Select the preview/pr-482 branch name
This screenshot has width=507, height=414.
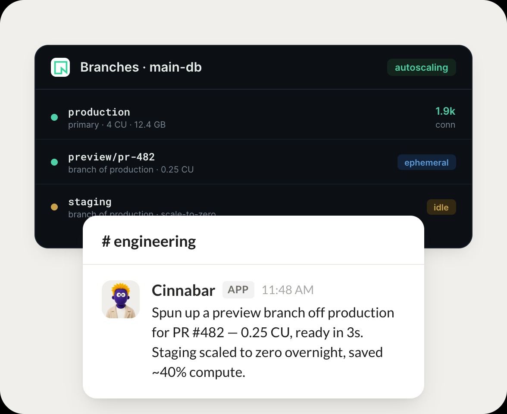click(112, 157)
